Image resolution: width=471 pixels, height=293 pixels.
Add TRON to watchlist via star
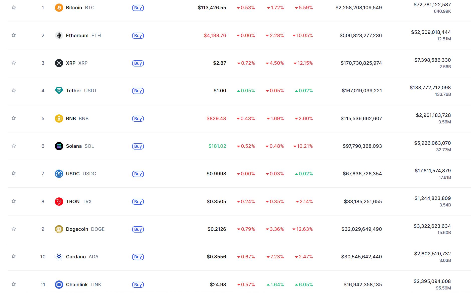point(14,201)
